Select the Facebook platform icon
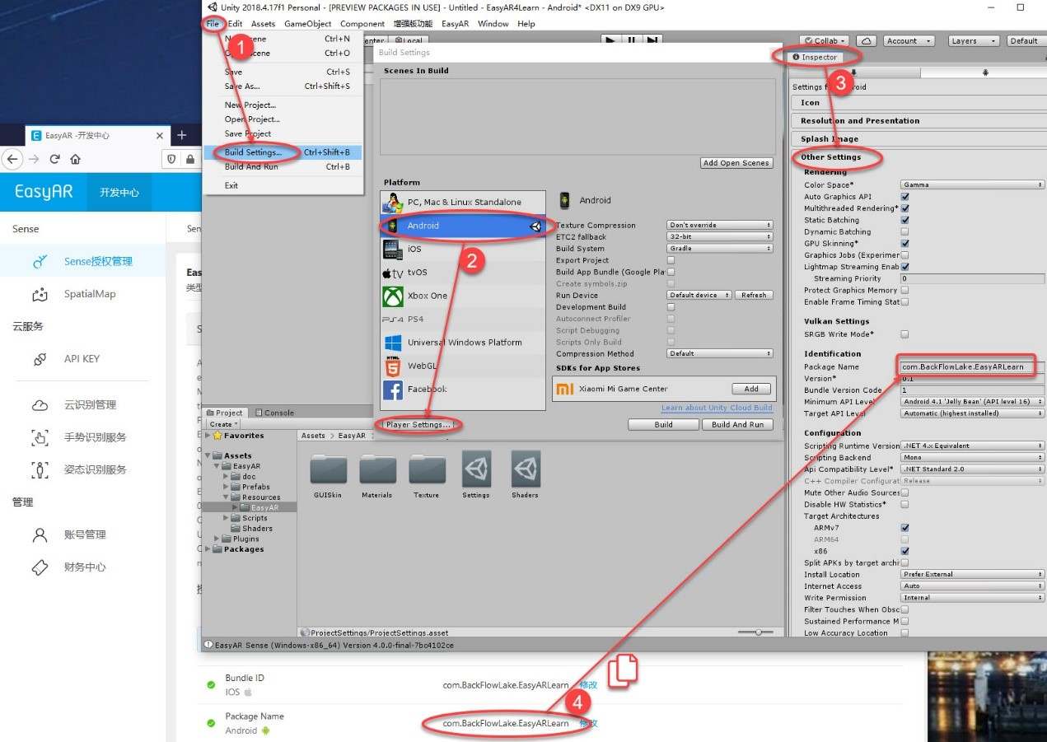Image resolution: width=1047 pixels, height=742 pixels. [393, 389]
